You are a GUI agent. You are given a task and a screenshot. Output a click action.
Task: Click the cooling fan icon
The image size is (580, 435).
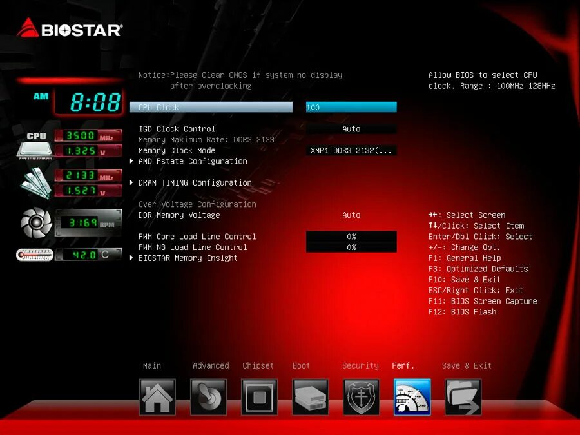click(36, 222)
